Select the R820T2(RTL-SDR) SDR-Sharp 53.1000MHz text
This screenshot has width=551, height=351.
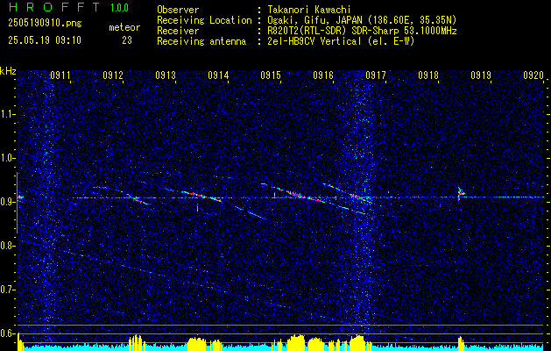coord(362,31)
